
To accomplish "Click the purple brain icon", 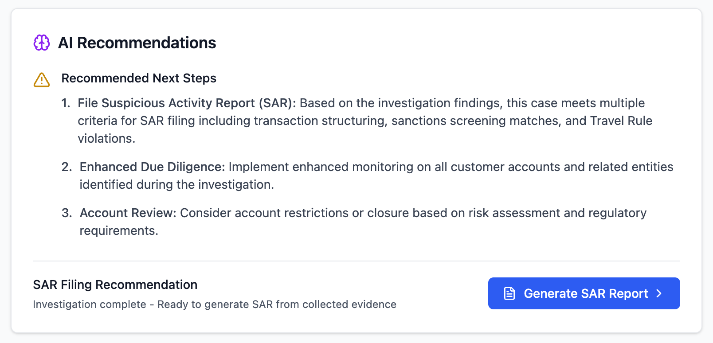I will tap(42, 43).
